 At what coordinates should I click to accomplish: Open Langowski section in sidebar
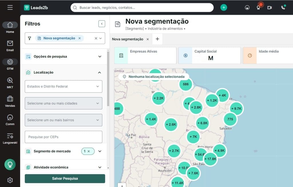(10, 138)
